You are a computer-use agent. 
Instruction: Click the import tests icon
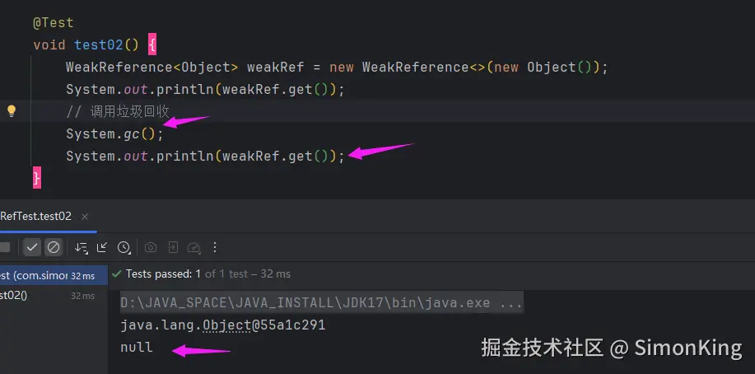(x=172, y=247)
